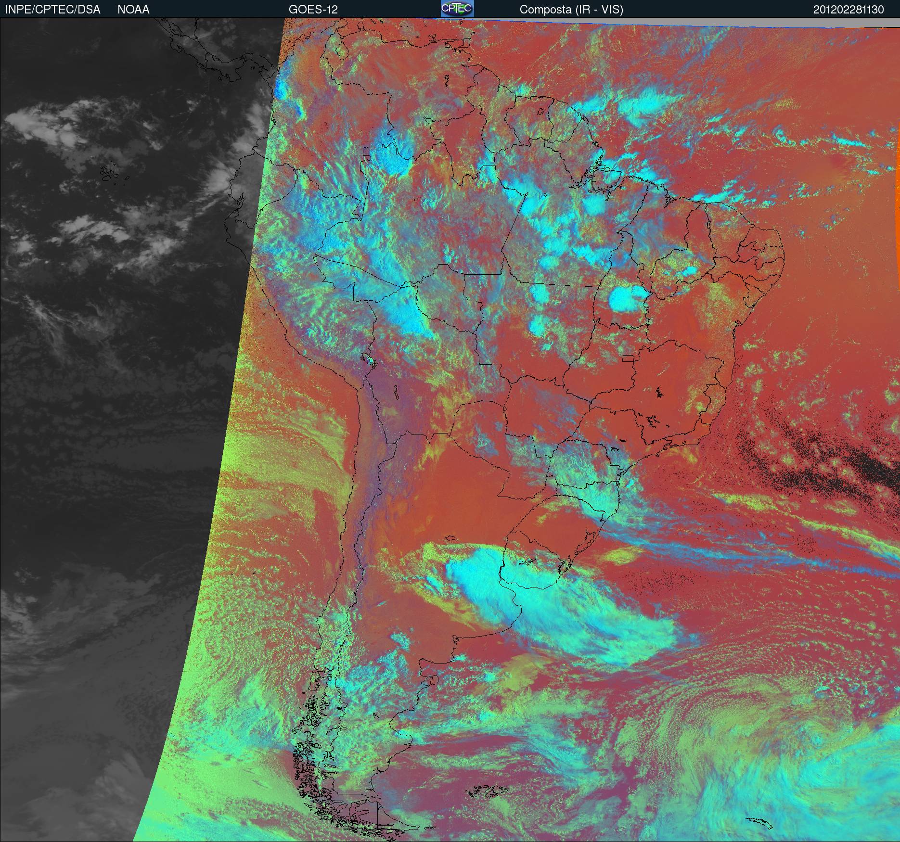Click the 201202281130 timestamp
Image resolution: width=900 pixels, height=842 pixels.
point(849,10)
